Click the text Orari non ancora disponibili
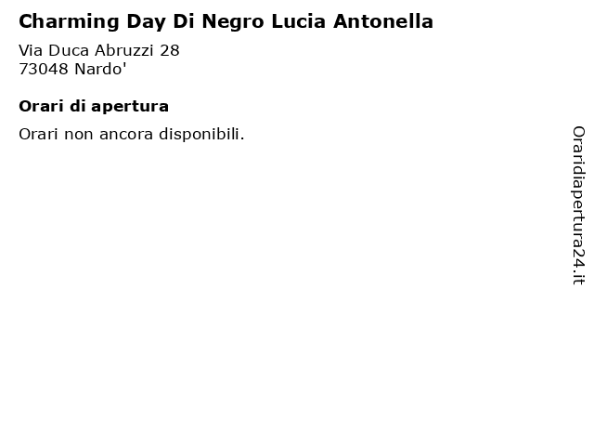 pos(132,134)
